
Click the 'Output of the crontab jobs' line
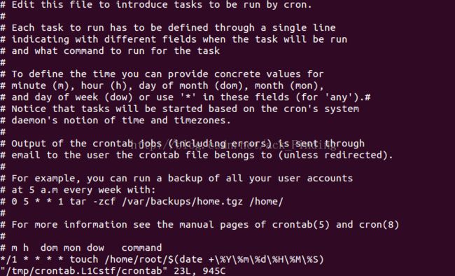182,143
